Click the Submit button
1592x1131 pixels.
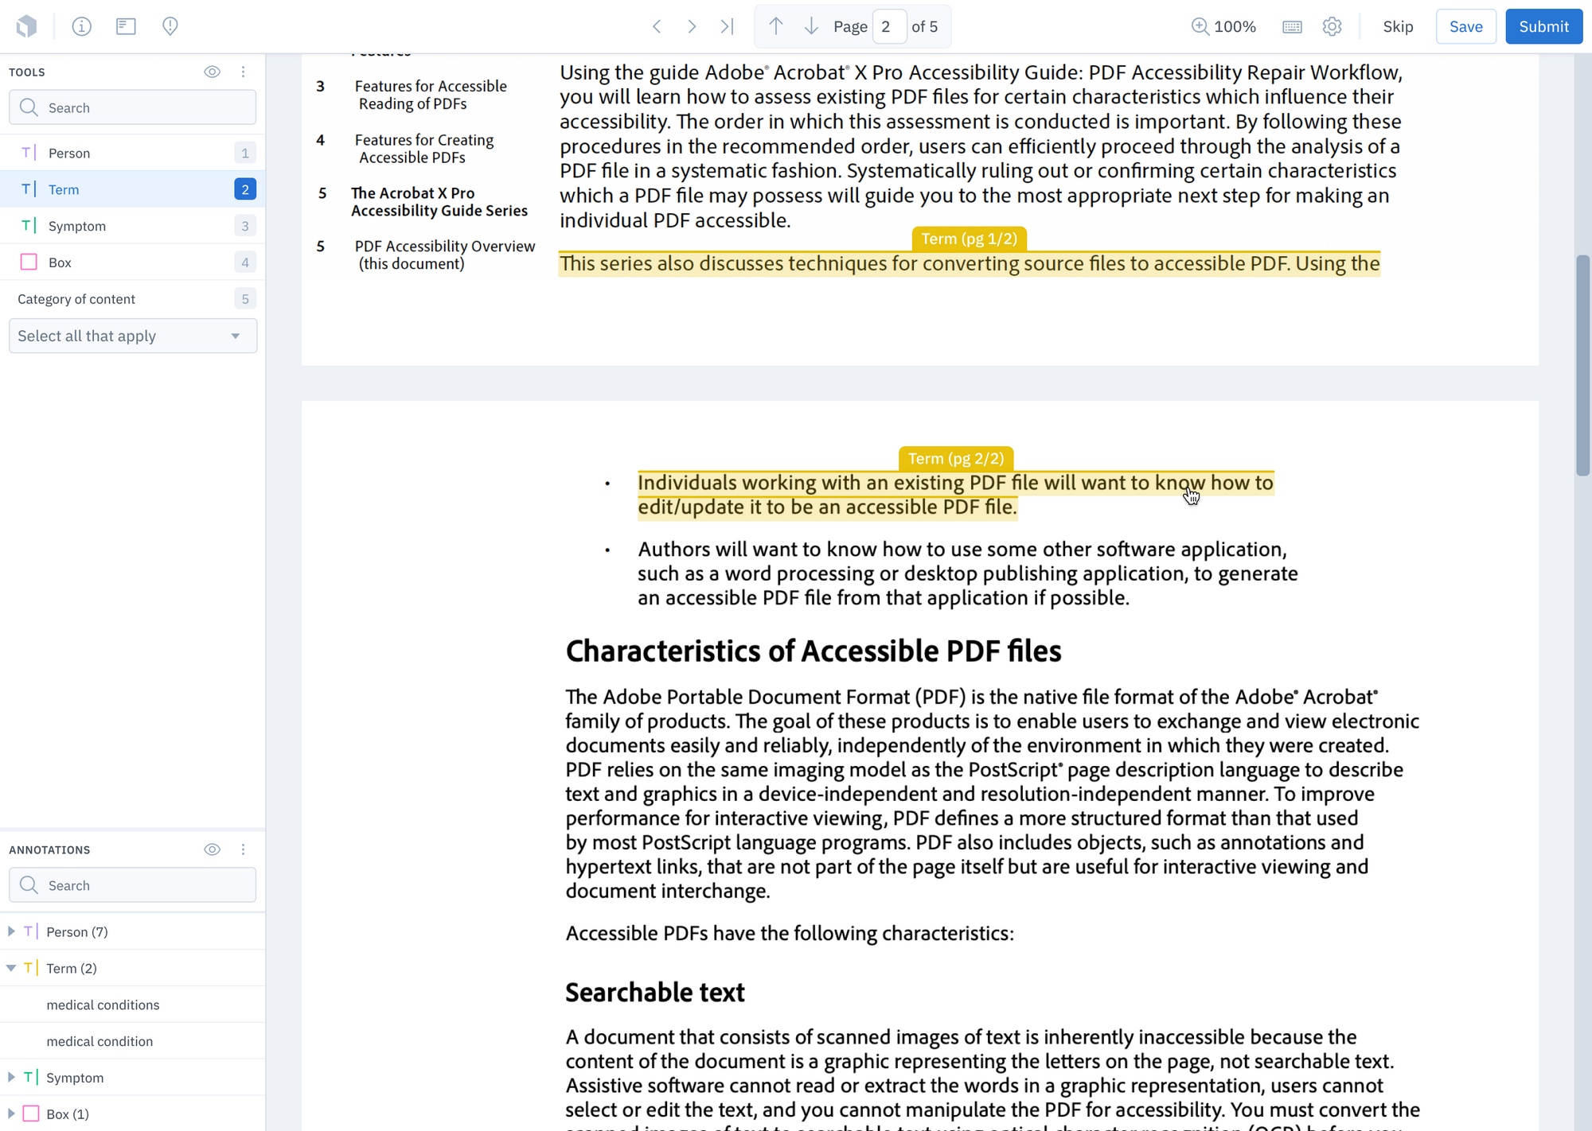(x=1543, y=26)
